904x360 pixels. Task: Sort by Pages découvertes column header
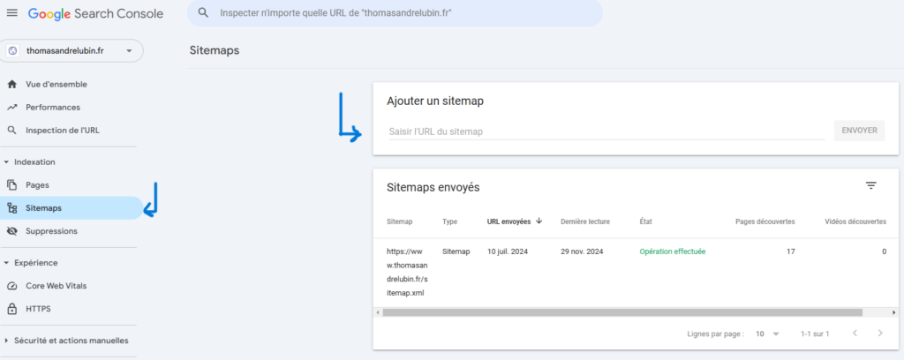pyautogui.click(x=765, y=221)
